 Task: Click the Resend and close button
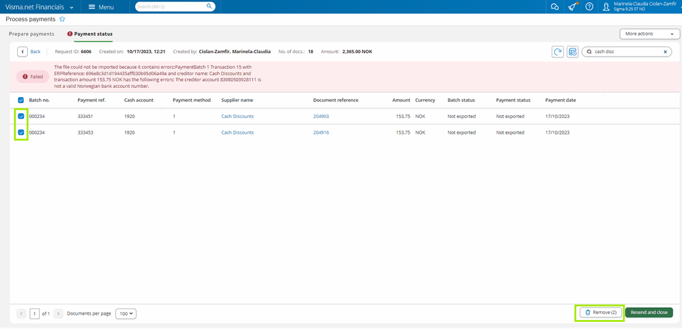(x=649, y=313)
